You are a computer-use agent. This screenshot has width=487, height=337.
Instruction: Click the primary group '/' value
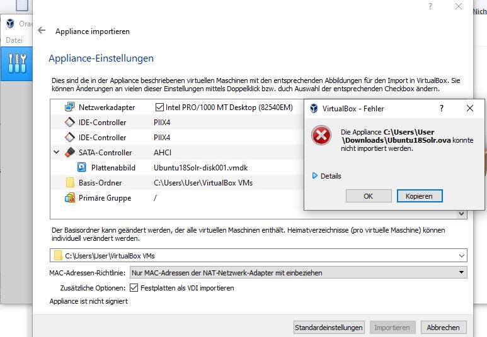155,198
